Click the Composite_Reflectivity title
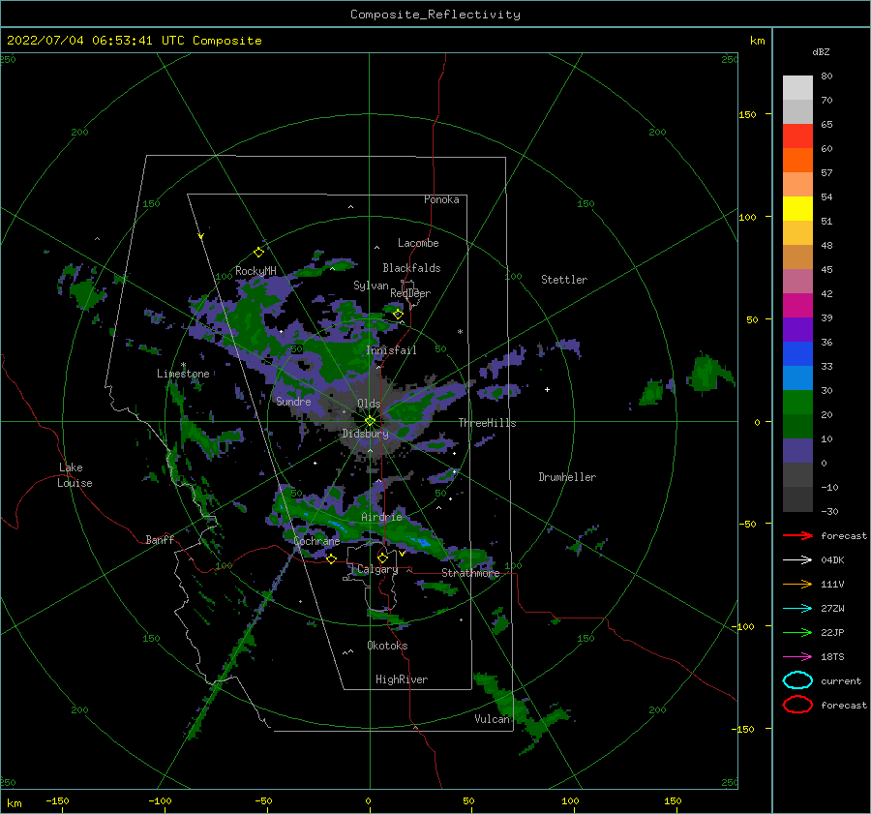 (x=435, y=15)
